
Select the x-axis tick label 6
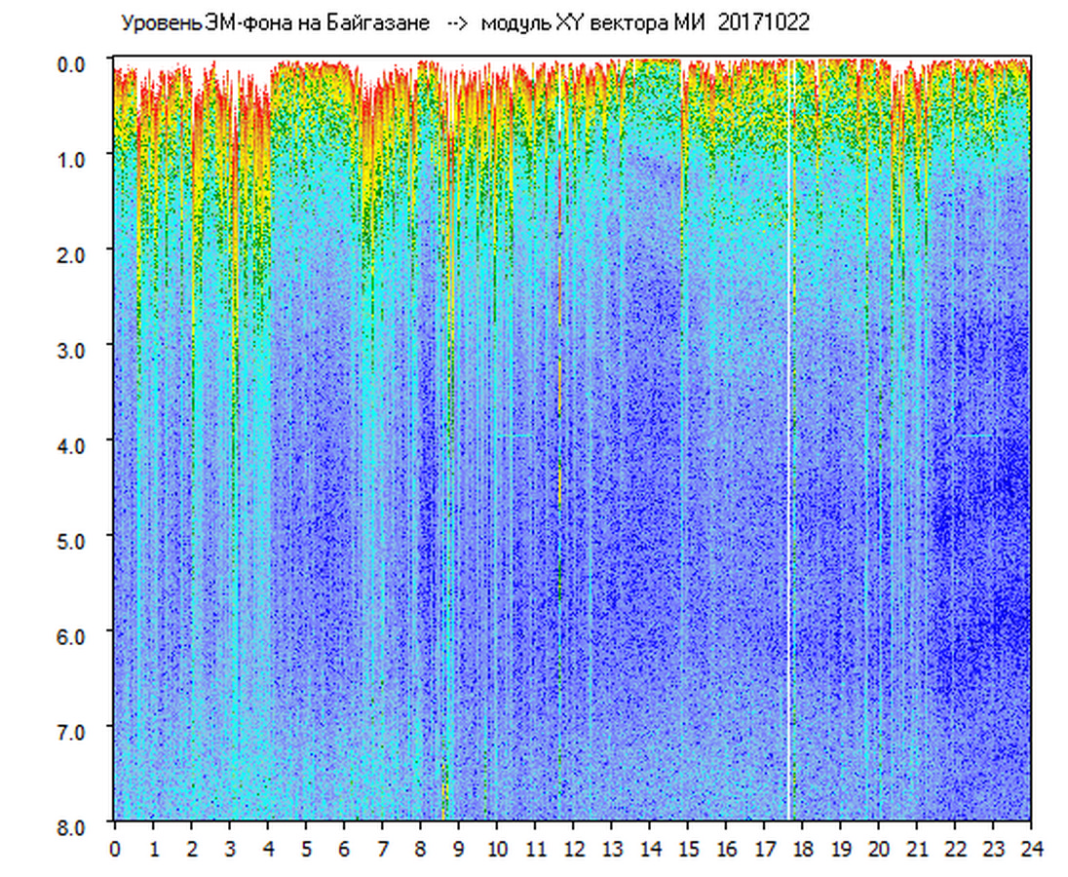(x=344, y=849)
